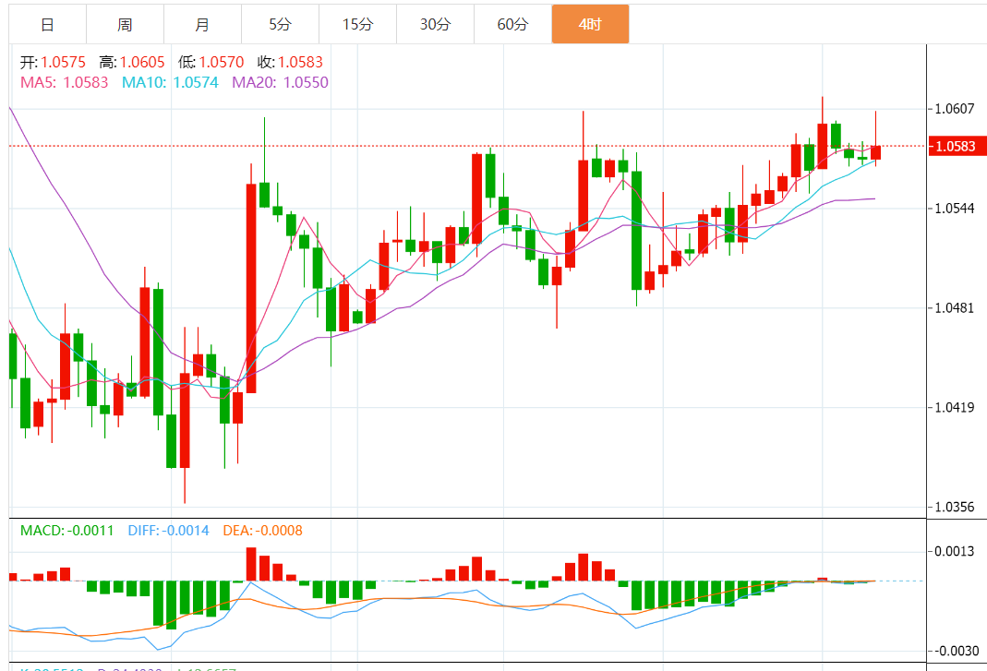Click the MA20: 1.0550 indicator label

tap(280, 82)
